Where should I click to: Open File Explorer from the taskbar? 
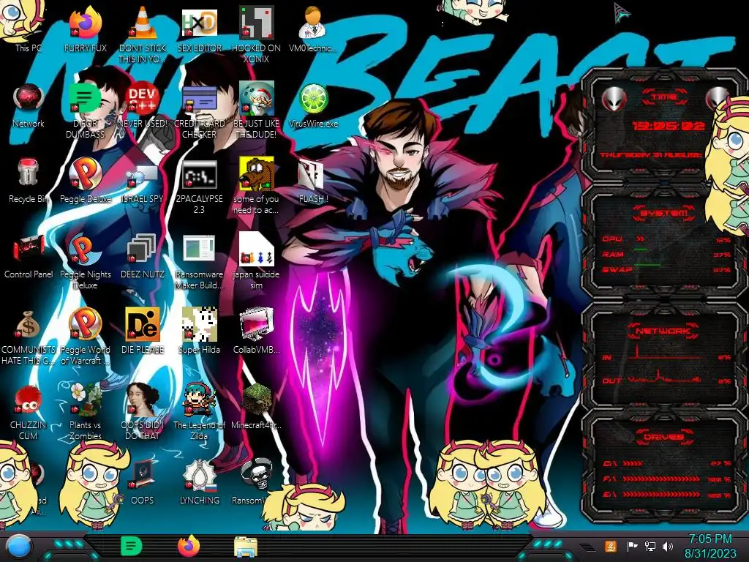[x=246, y=547]
